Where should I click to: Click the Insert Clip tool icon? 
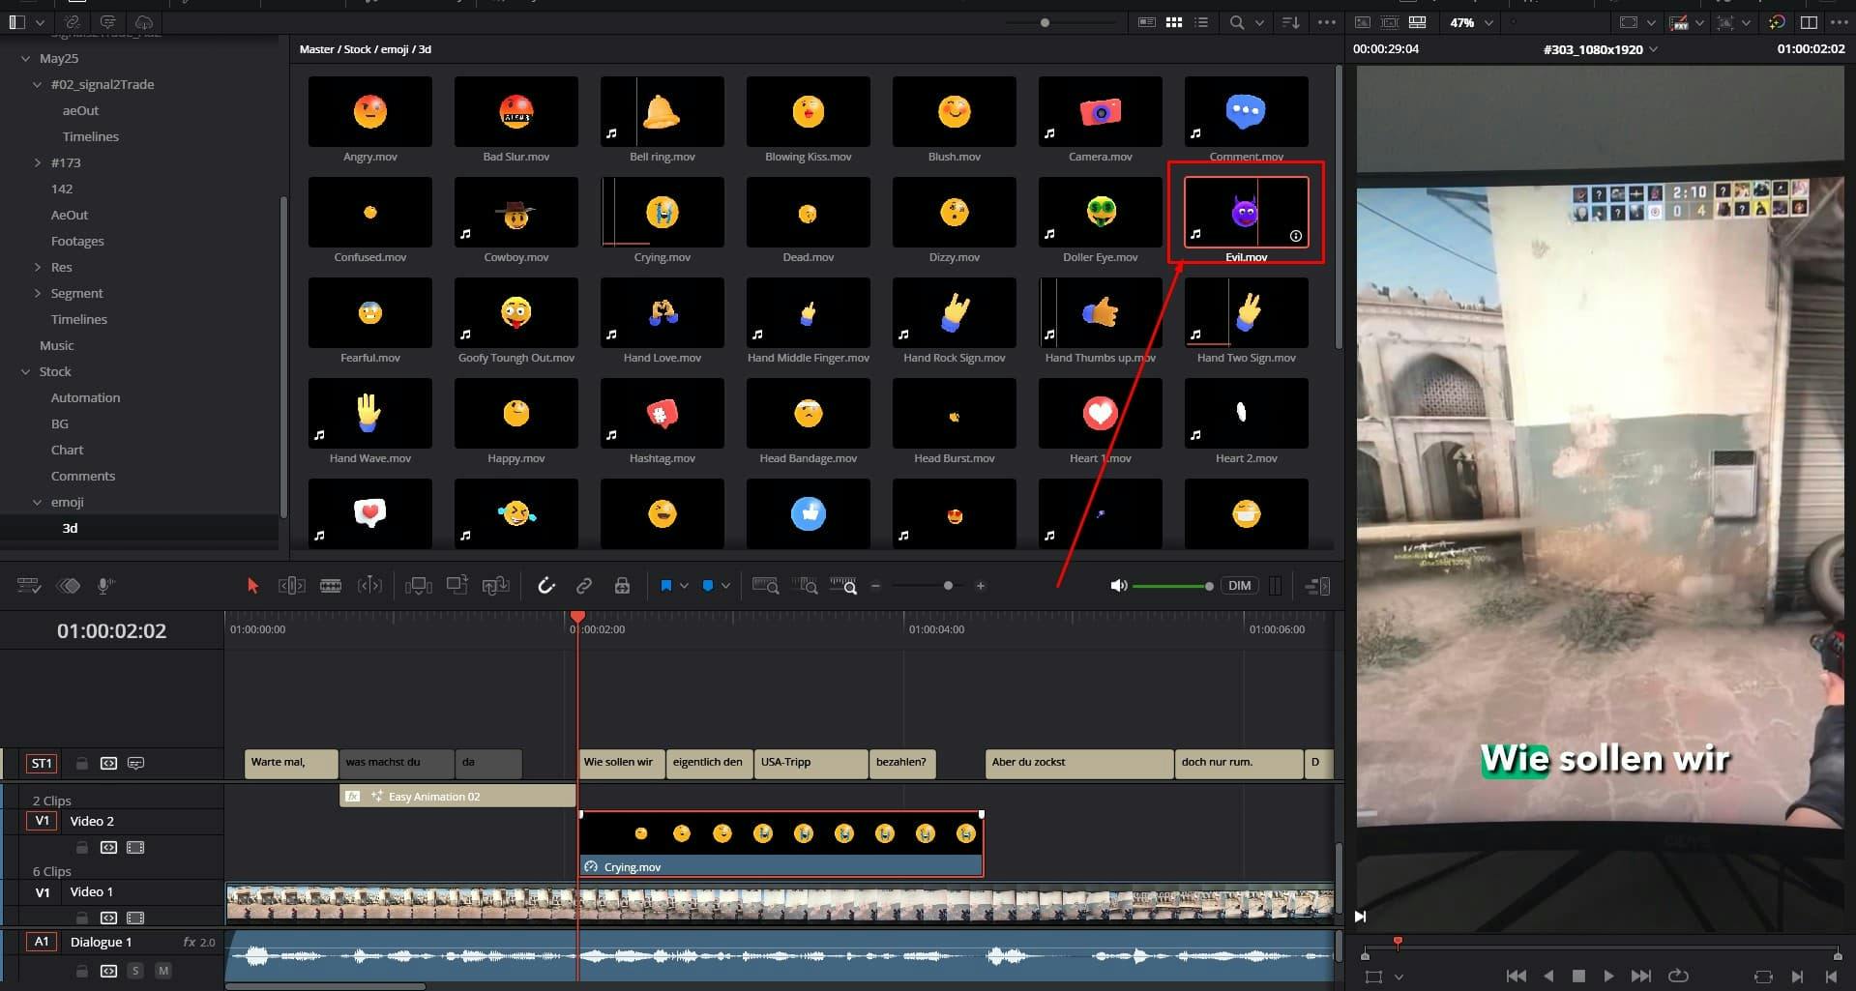[418, 586]
